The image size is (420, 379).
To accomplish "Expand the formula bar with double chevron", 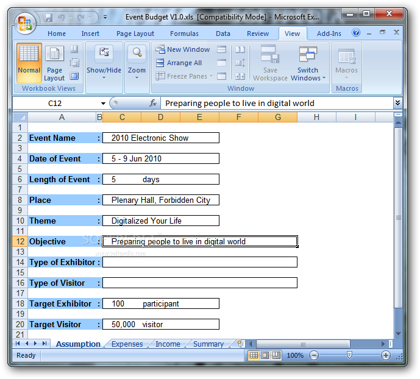I will pyautogui.click(x=398, y=103).
